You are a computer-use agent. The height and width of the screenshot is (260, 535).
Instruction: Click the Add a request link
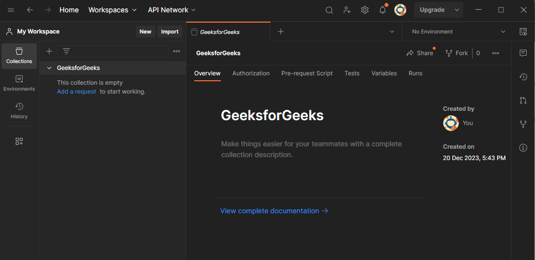(x=77, y=92)
